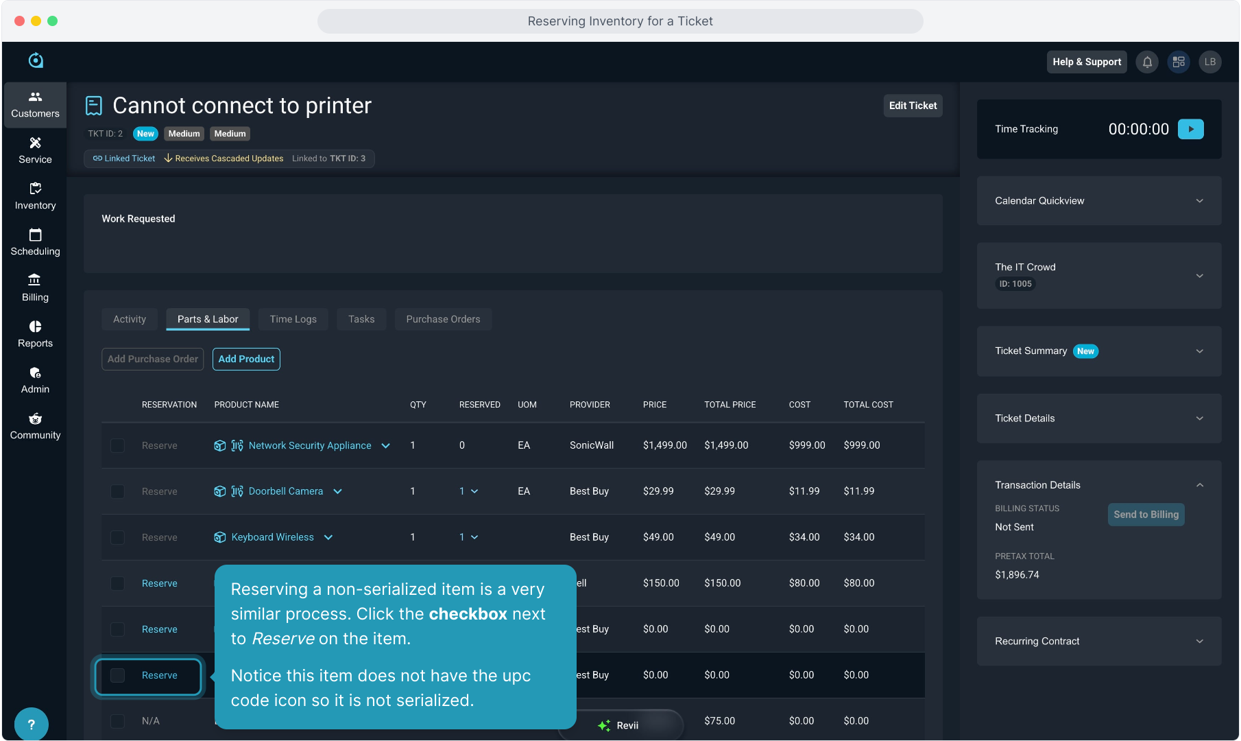The width and height of the screenshot is (1241, 741).
Task: Click the help question mark bubble
Action: click(x=31, y=724)
